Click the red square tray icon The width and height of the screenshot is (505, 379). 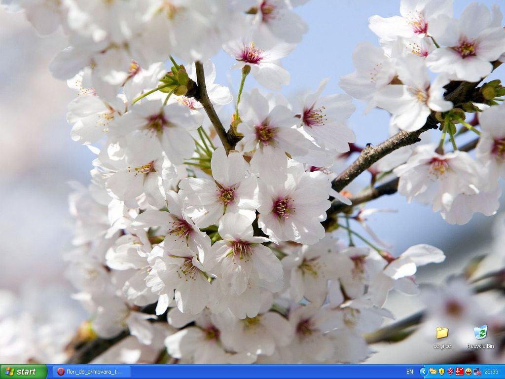click(x=460, y=372)
